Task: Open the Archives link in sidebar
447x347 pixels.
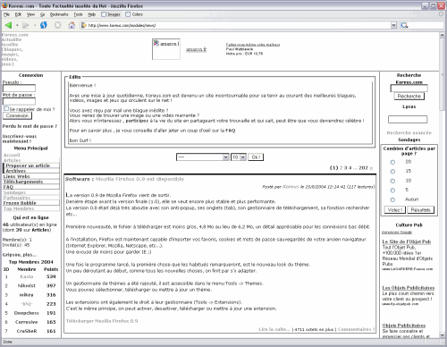Action: (16, 171)
